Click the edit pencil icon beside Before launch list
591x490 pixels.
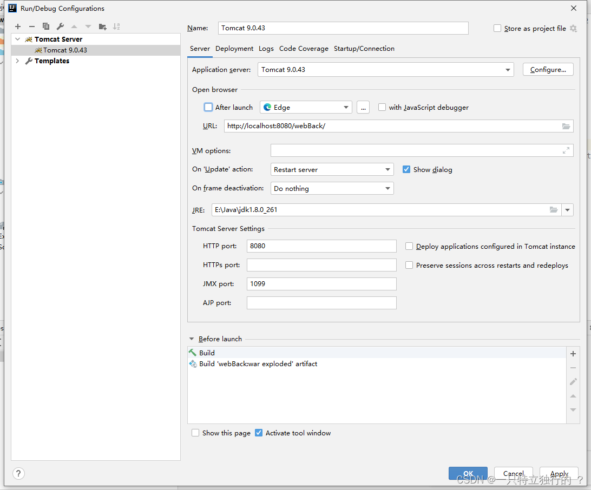click(x=573, y=381)
